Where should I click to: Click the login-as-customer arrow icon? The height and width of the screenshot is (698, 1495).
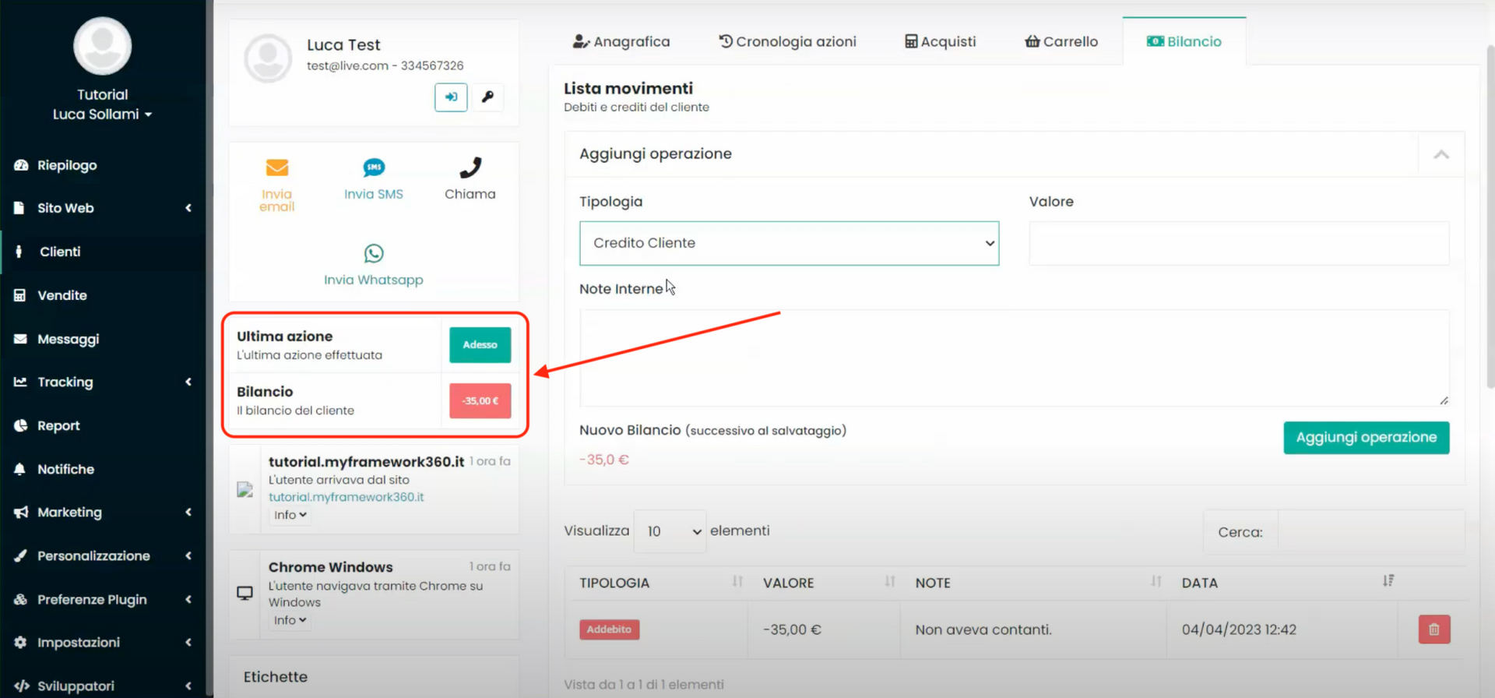[451, 97]
